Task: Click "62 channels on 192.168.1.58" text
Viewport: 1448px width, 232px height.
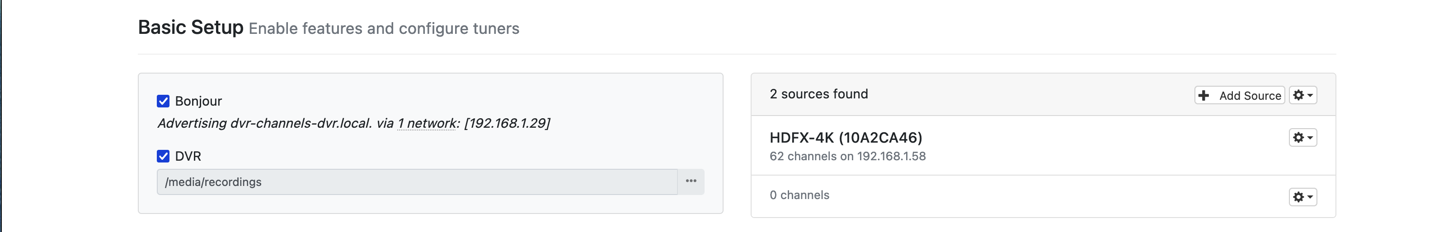Action: 847,157
